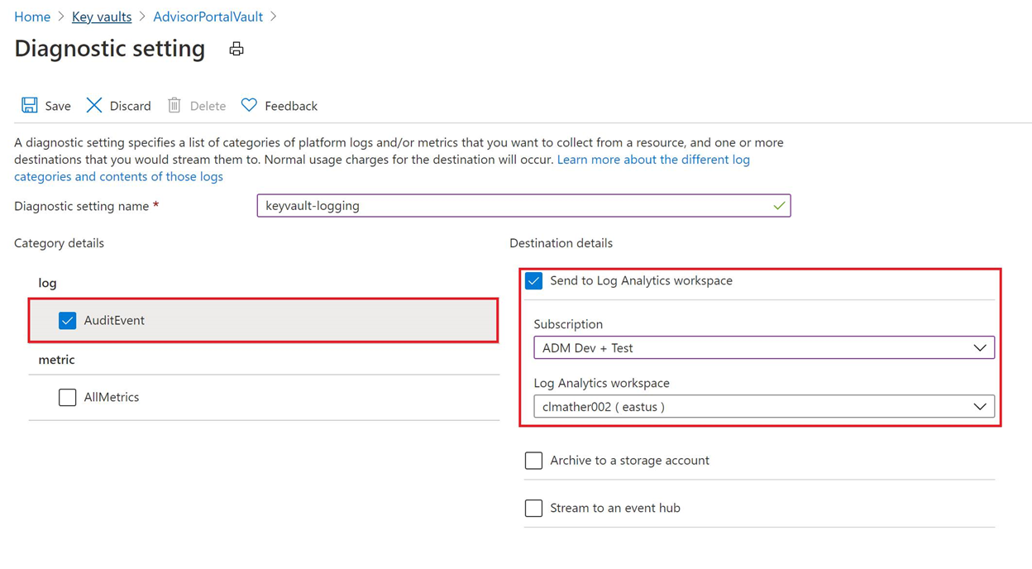Click the Save button label

(x=58, y=106)
